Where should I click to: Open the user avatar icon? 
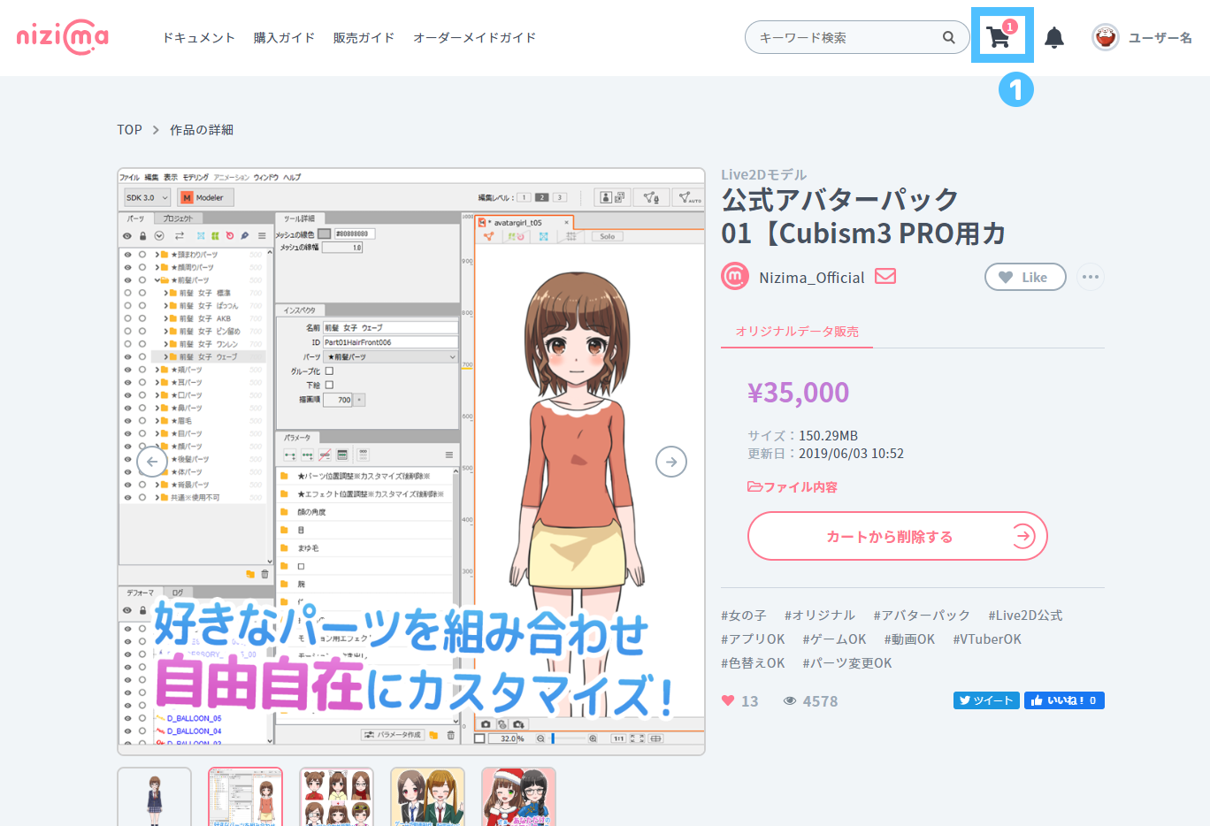1106,37
